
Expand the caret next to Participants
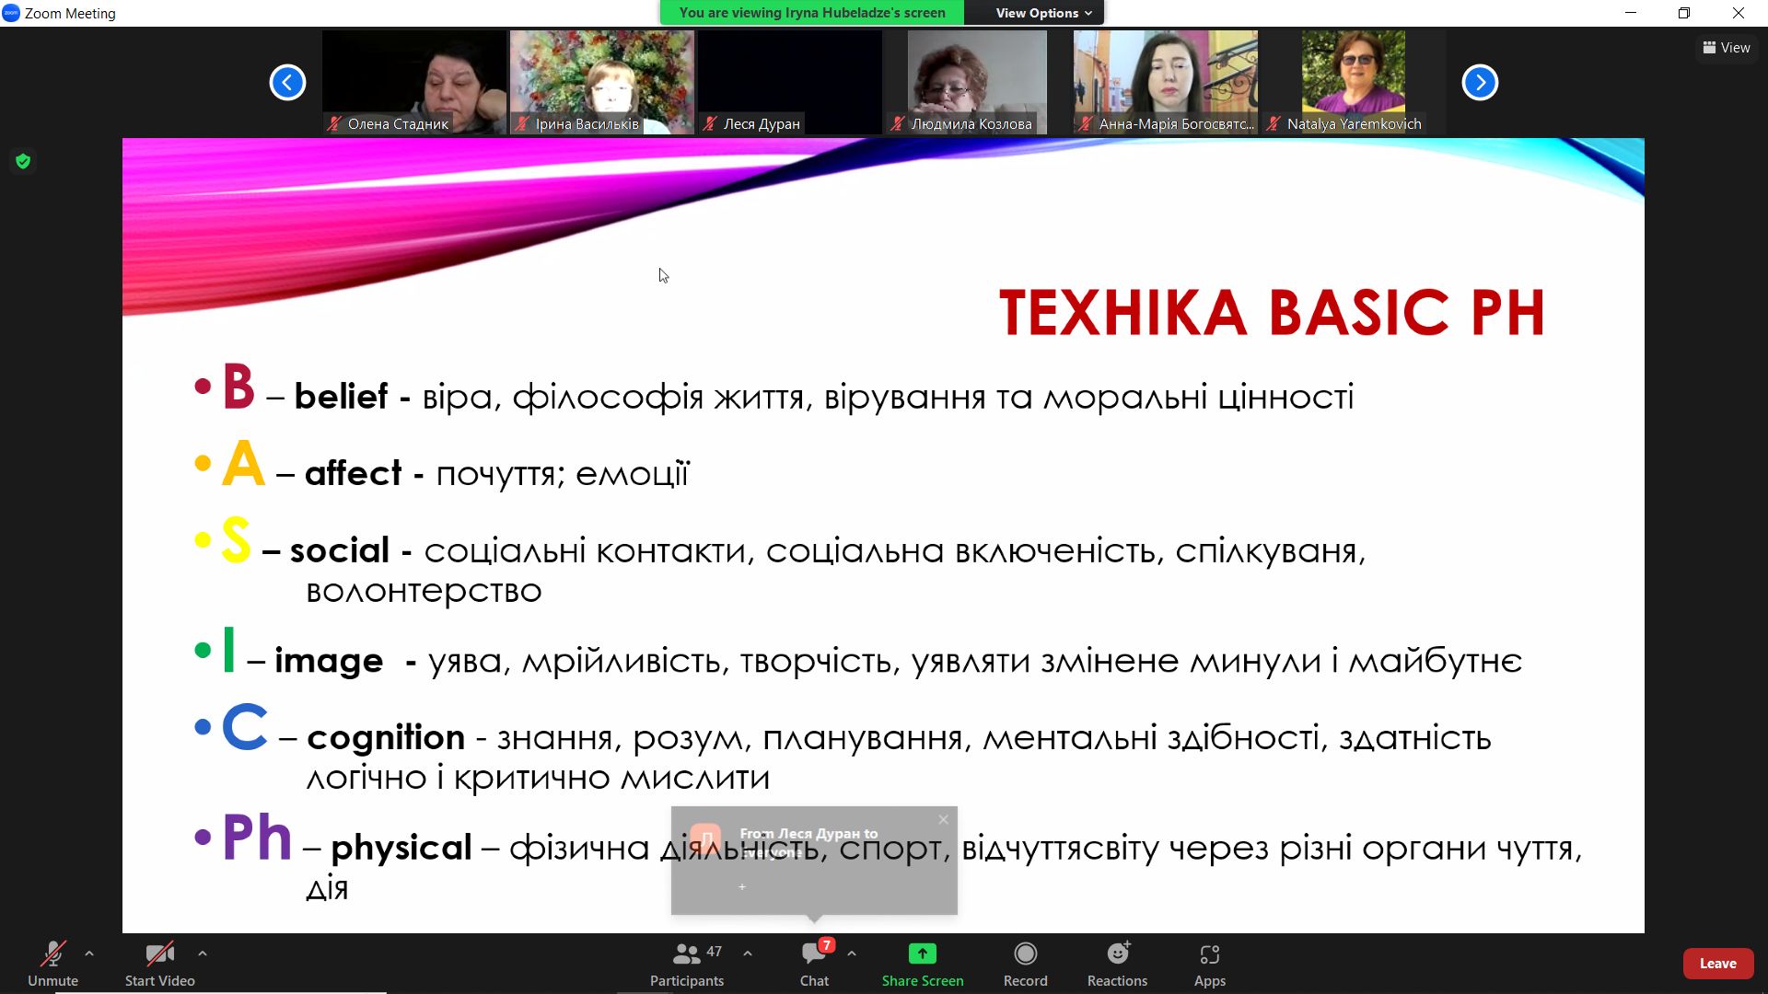(748, 954)
